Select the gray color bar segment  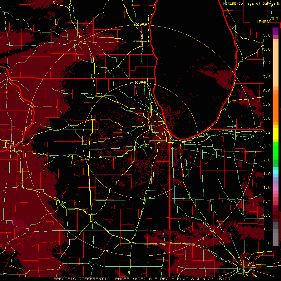click(x=276, y=234)
